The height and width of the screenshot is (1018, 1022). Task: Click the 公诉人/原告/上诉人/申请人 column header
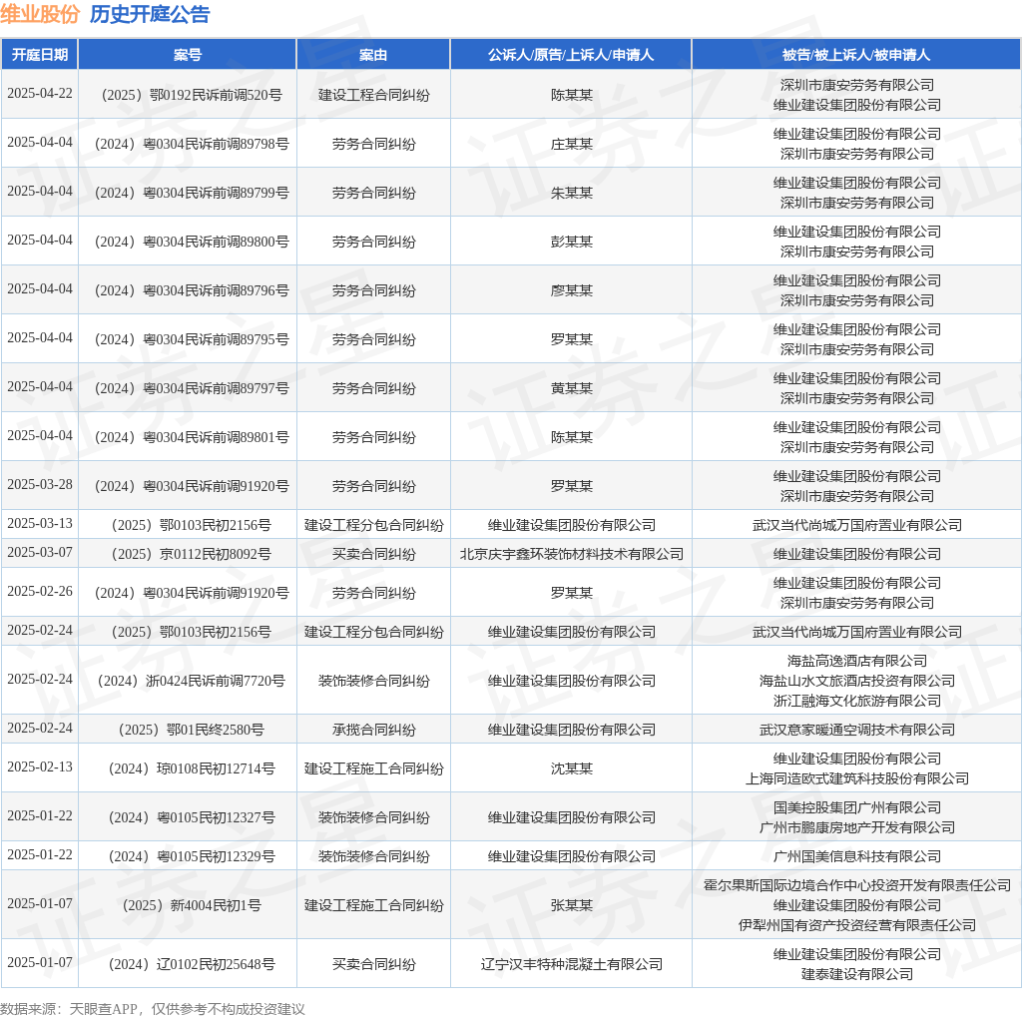(571, 55)
